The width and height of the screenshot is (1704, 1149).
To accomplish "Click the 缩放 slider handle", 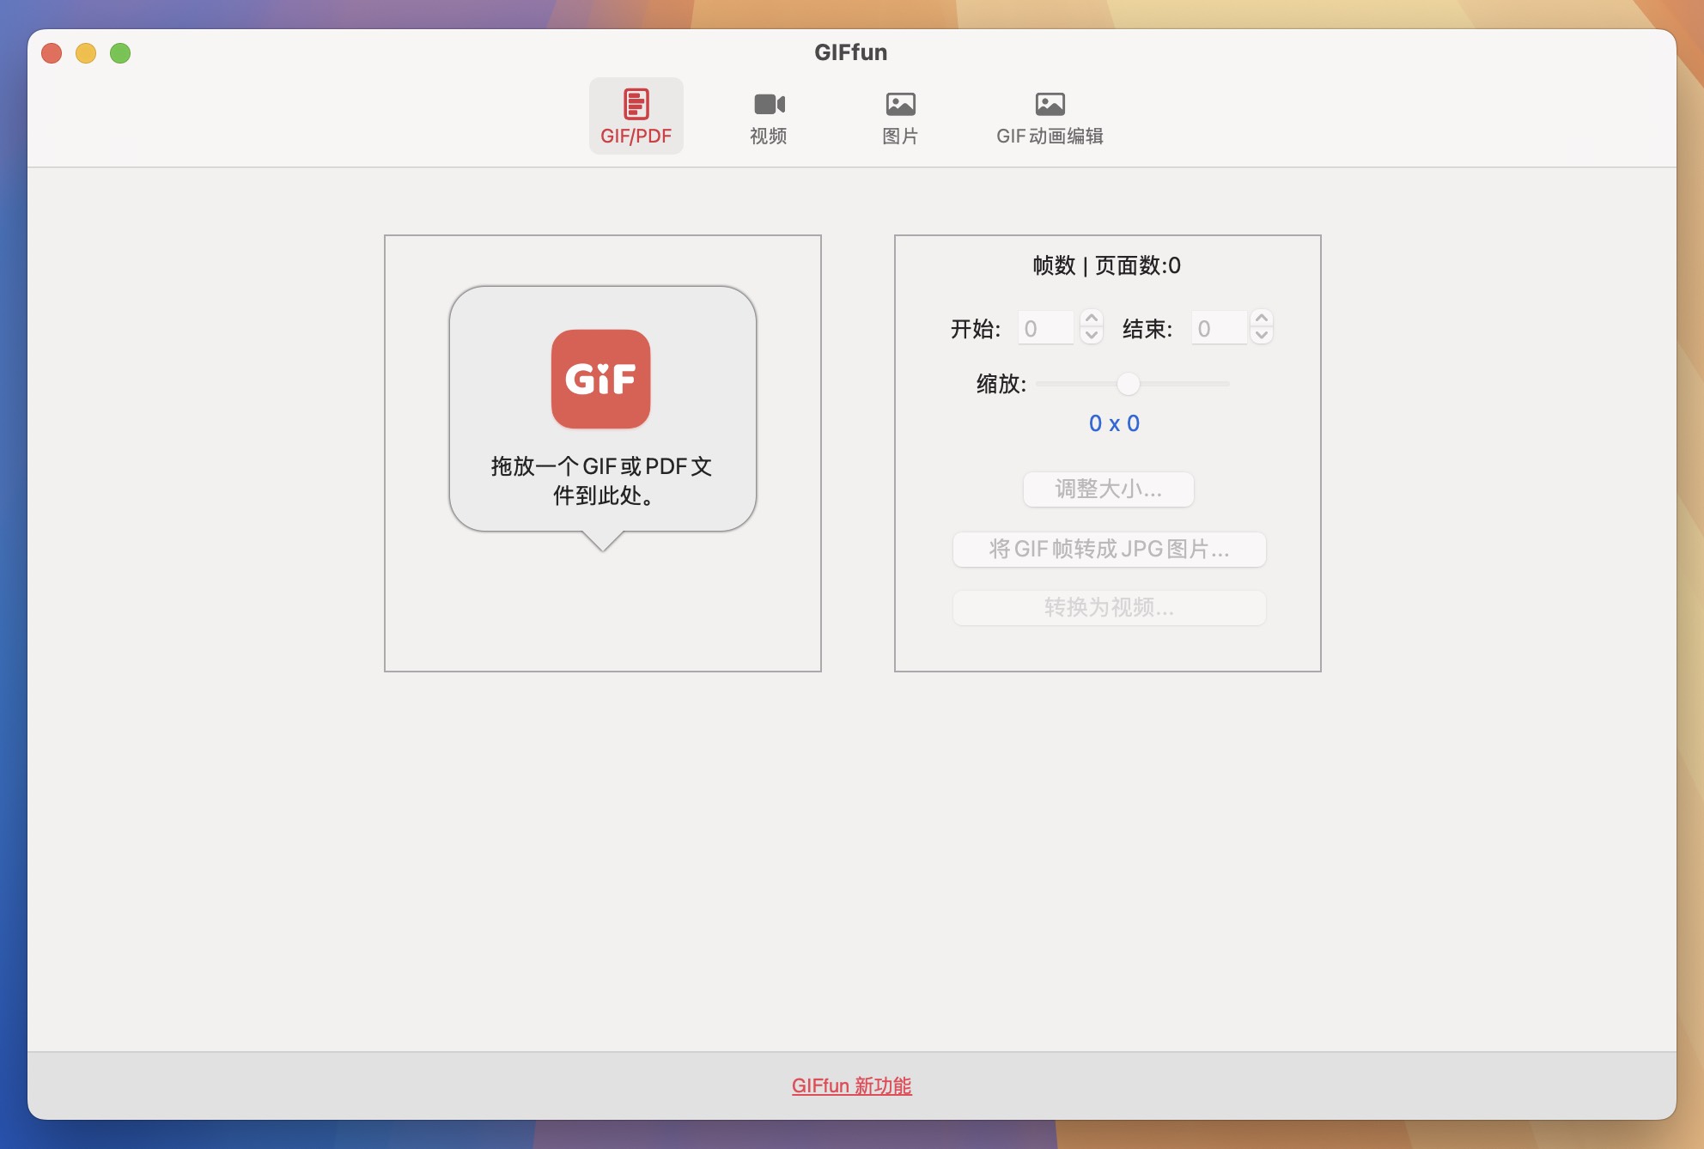I will [1130, 384].
